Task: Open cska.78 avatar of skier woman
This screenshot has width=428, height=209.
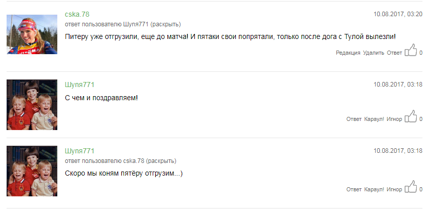Action: click(x=32, y=34)
